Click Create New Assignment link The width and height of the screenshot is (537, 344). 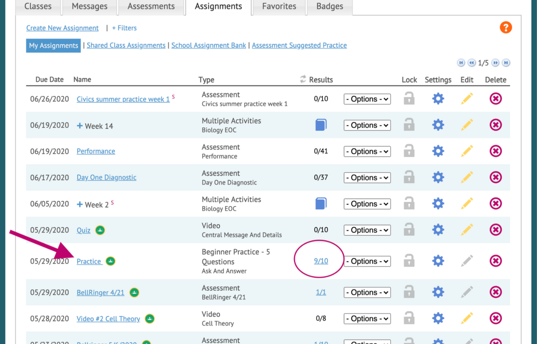[62, 28]
